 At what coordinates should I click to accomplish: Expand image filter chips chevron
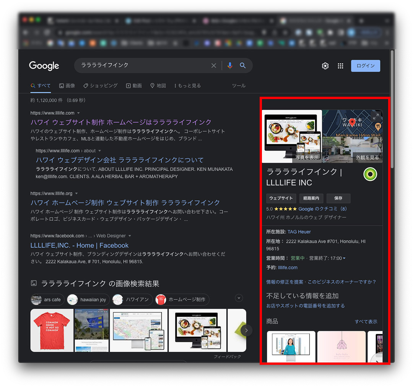pos(239,298)
